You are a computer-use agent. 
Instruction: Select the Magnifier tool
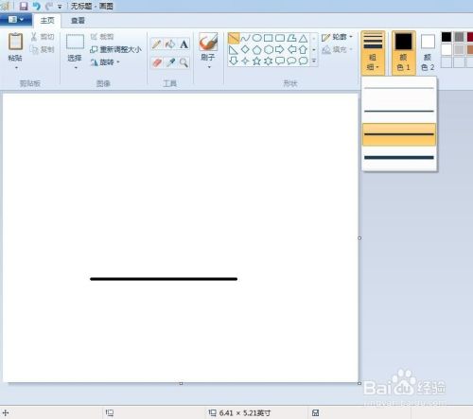tap(184, 62)
